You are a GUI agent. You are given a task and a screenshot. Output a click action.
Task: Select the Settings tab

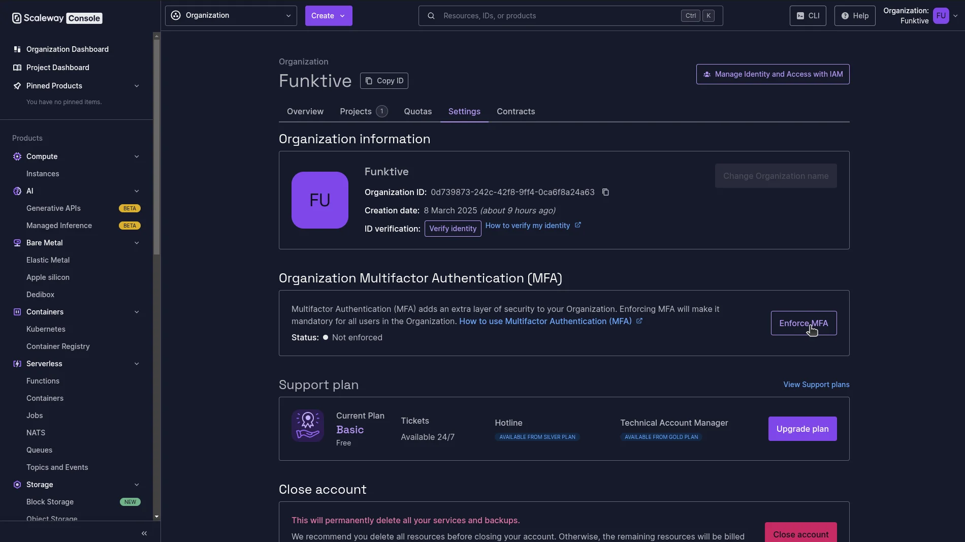(x=464, y=111)
